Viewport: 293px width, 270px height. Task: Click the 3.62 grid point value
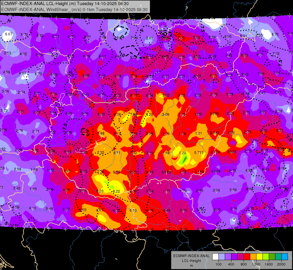[x=166, y=95]
